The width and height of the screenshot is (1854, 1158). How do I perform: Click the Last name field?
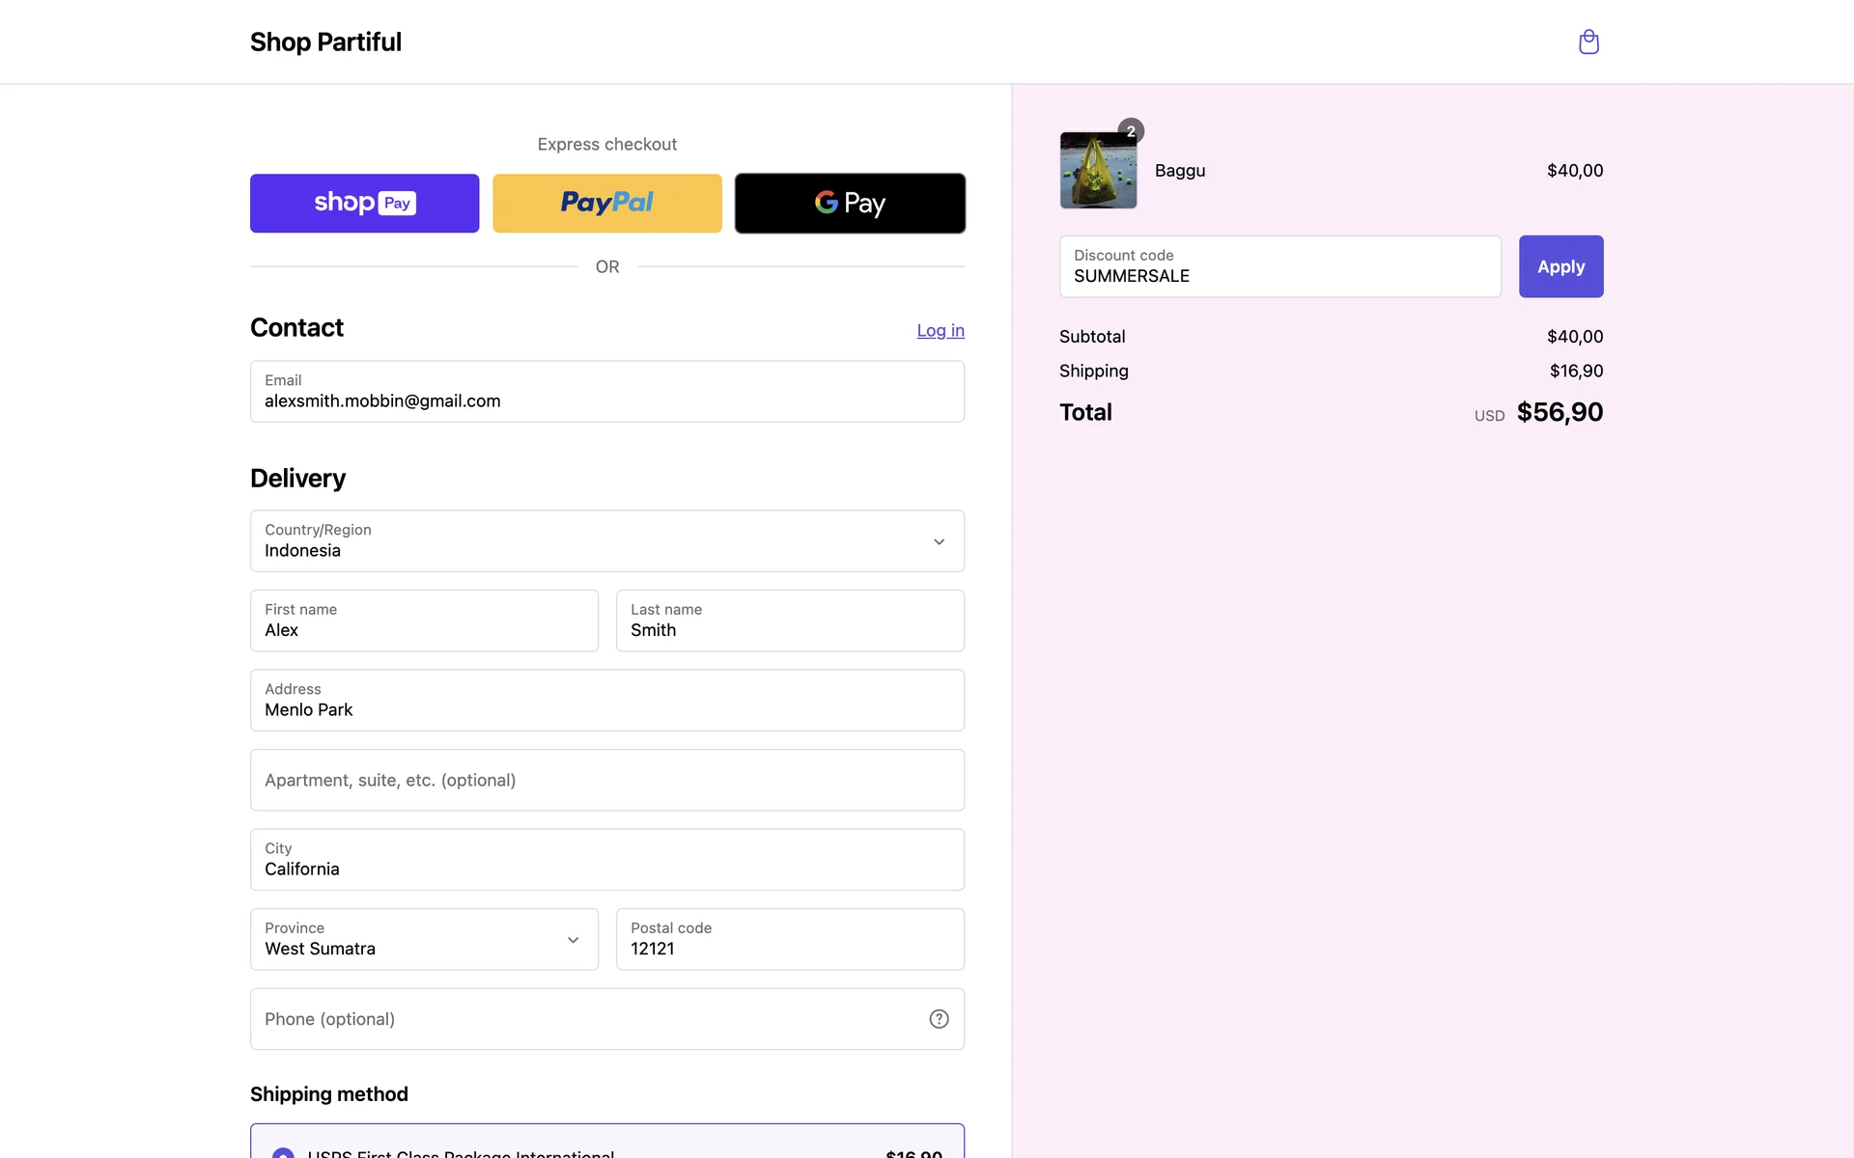[789, 620]
